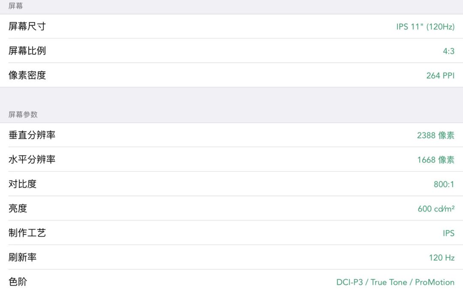Tap the DCI-P3 / True Tone / ProMotion value
This screenshot has width=463, height=293.
coord(395,282)
